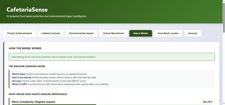
Task: Open the Food Bank Locator tab
Action: (168, 33)
